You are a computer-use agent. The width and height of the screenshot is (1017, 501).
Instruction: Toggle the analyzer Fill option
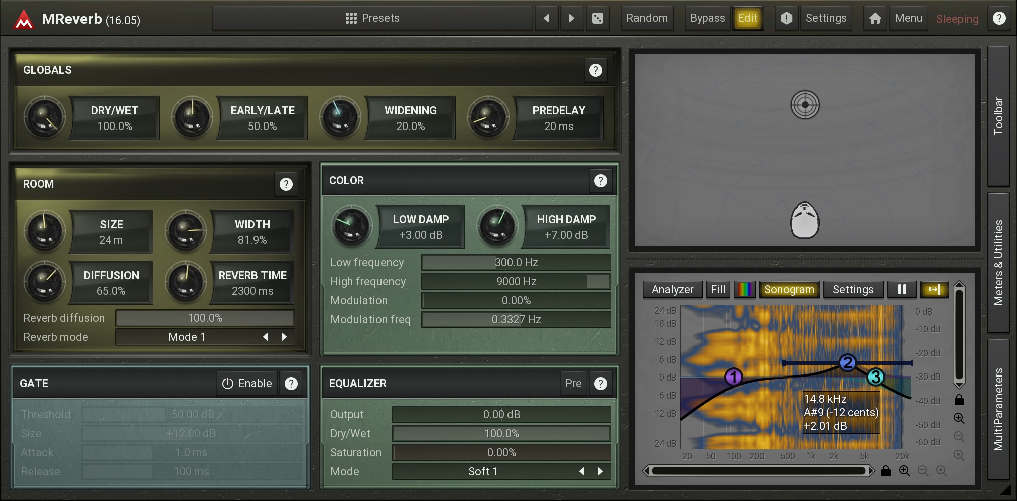coord(718,290)
